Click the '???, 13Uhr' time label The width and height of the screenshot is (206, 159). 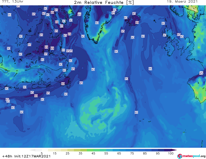(x=13, y=2)
